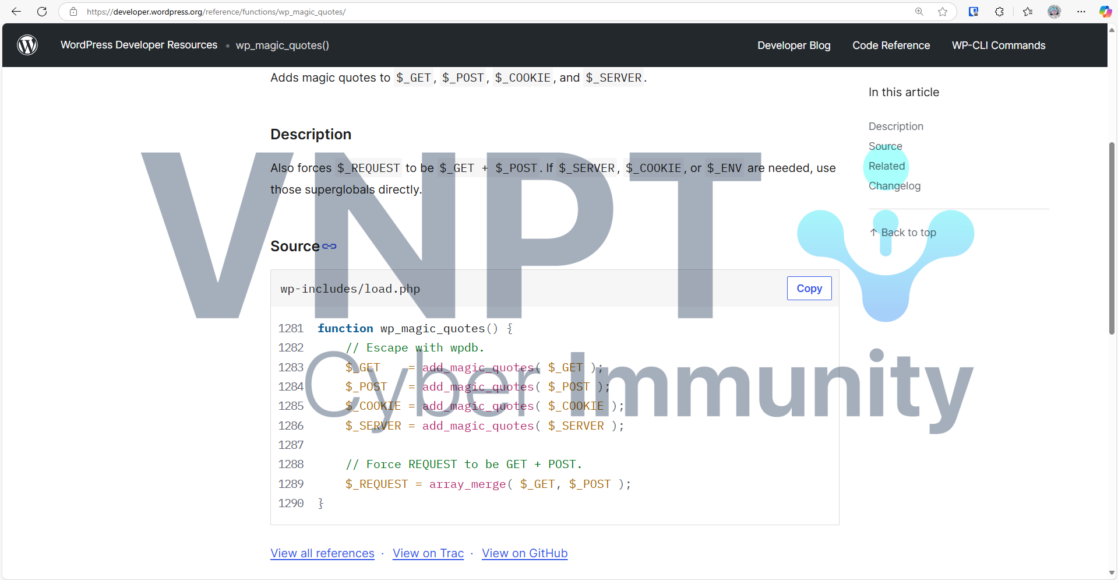The width and height of the screenshot is (1118, 580).
Task: Click the vertical page scrollbar thumb
Action: [1112, 238]
